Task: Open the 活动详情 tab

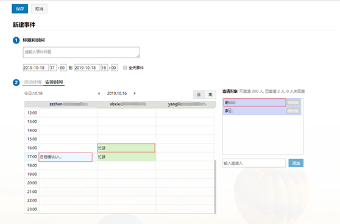Action: [32, 82]
